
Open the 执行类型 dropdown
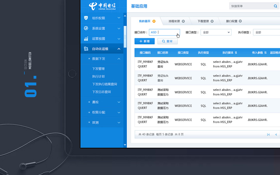[x=266, y=32]
